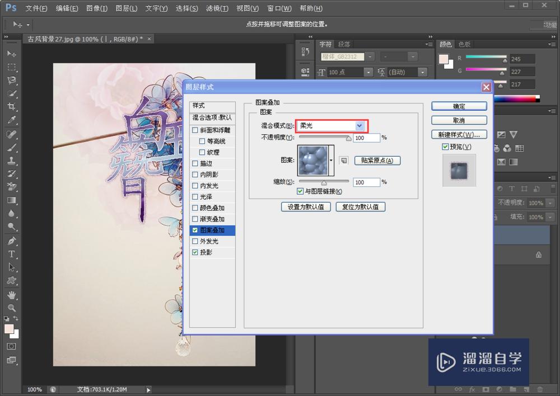560x396 pixels.
Task: Switch to the 色板 tab
Action: [x=464, y=44]
